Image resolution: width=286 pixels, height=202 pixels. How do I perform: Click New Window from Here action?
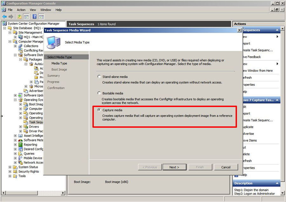(x=257, y=71)
